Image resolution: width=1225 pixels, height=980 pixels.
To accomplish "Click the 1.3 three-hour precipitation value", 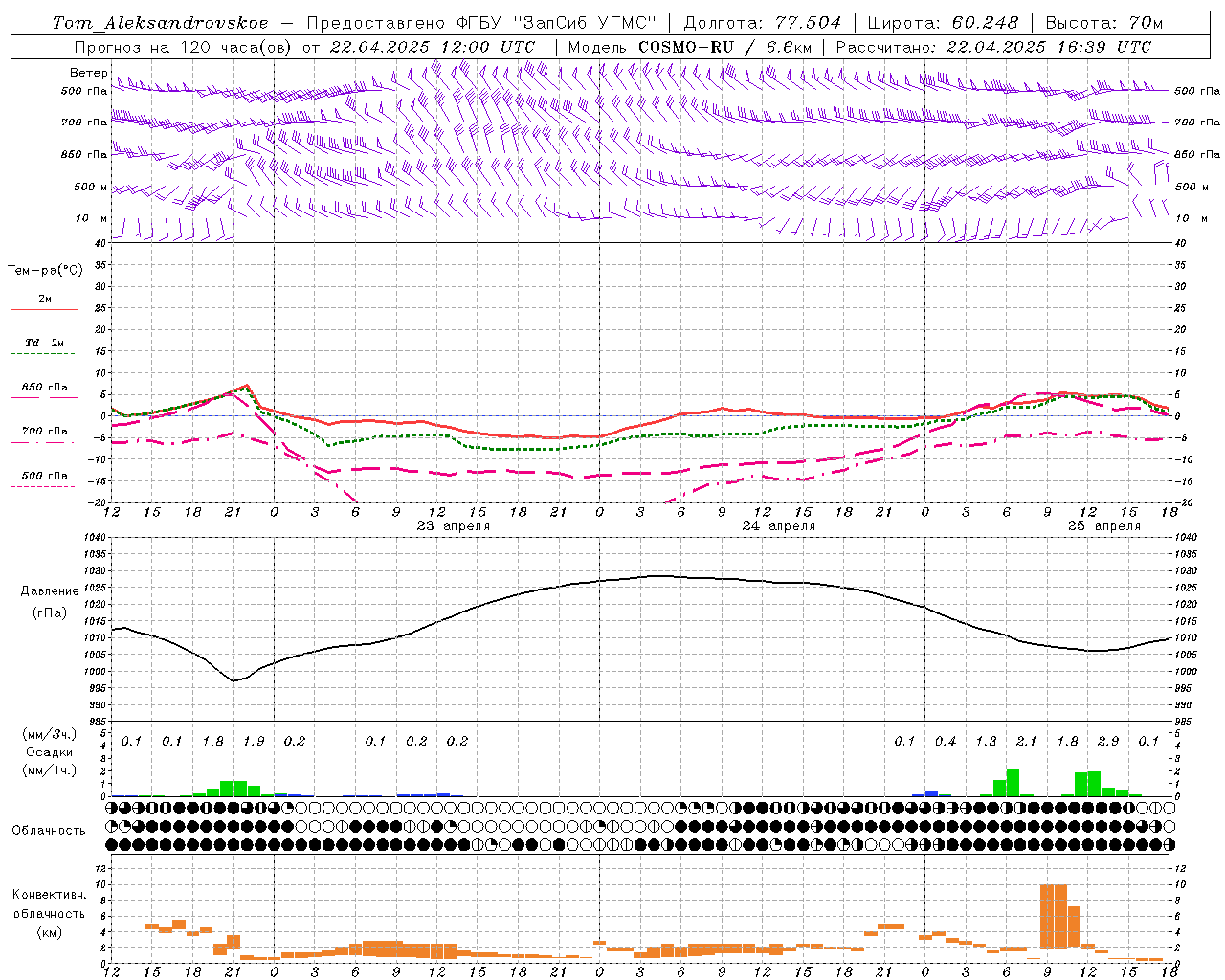I will pyautogui.click(x=986, y=742).
